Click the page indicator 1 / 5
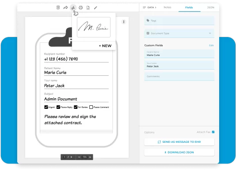This screenshot has width=236, height=171. (x=68, y=157)
